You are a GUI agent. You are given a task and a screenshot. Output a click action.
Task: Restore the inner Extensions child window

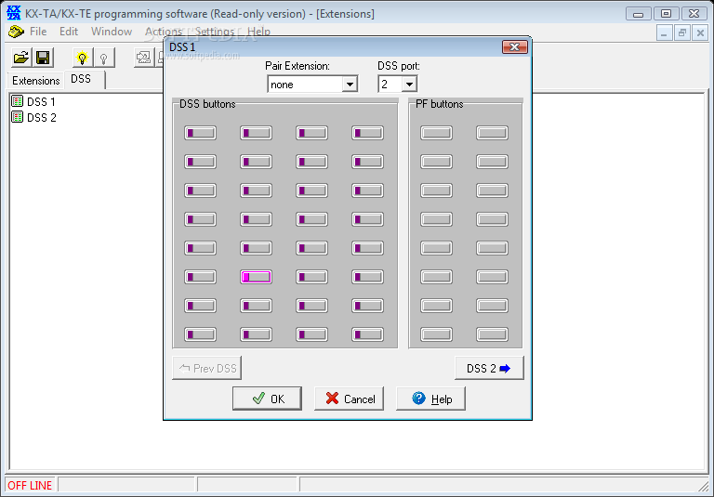(x=682, y=33)
